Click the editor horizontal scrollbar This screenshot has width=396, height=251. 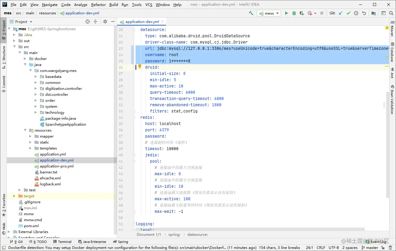(250, 230)
